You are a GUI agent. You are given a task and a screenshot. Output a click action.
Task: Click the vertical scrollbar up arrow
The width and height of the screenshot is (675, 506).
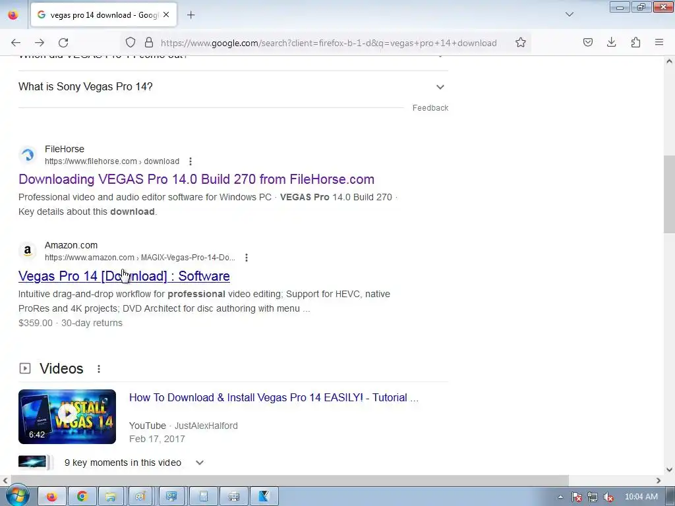coord(669,61)
